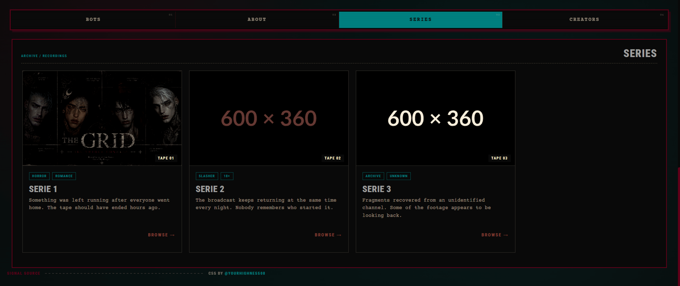Select the ARCHIVE tag on Serie 3

click(373, 176)
